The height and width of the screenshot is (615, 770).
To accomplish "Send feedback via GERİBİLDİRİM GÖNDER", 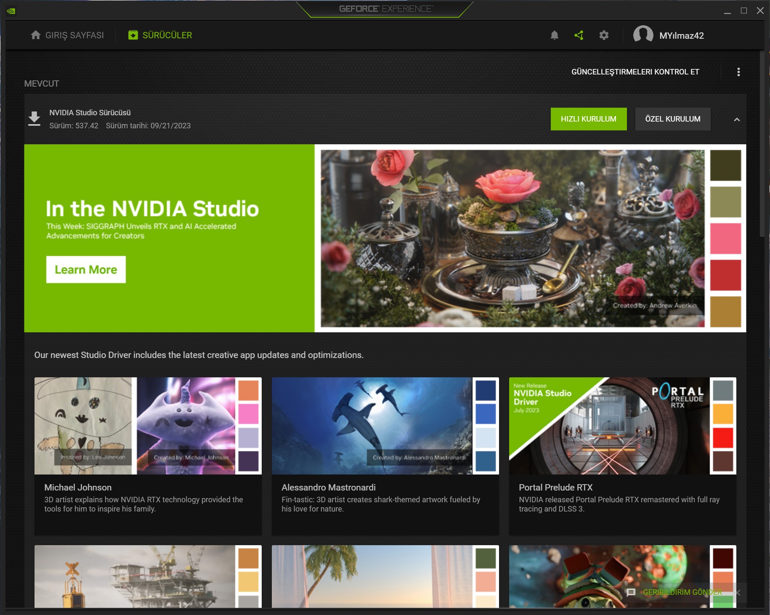I will point(682,592).
